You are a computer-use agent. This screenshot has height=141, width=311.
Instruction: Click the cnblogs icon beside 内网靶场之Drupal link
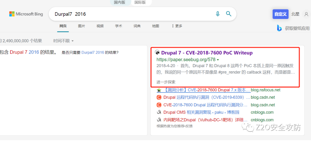[x=159, y=120]
